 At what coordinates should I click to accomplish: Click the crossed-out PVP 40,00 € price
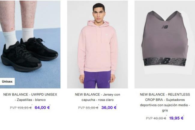tap(156, 118)
